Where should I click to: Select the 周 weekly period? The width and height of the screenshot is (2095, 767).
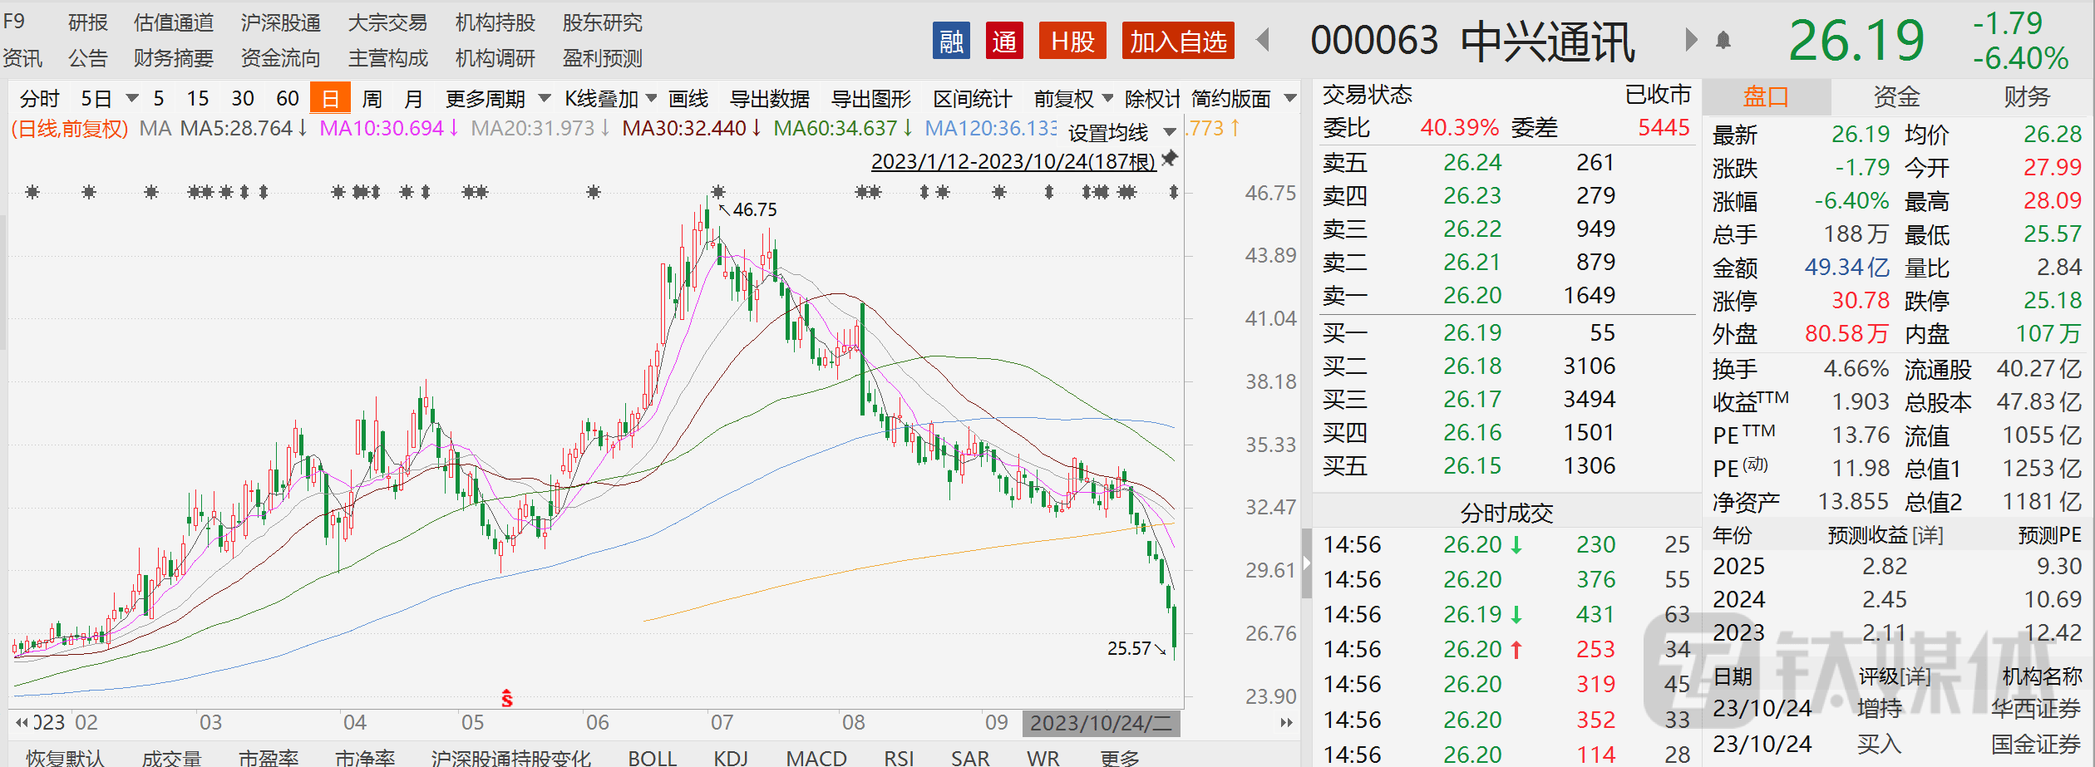tap(372, 99)
